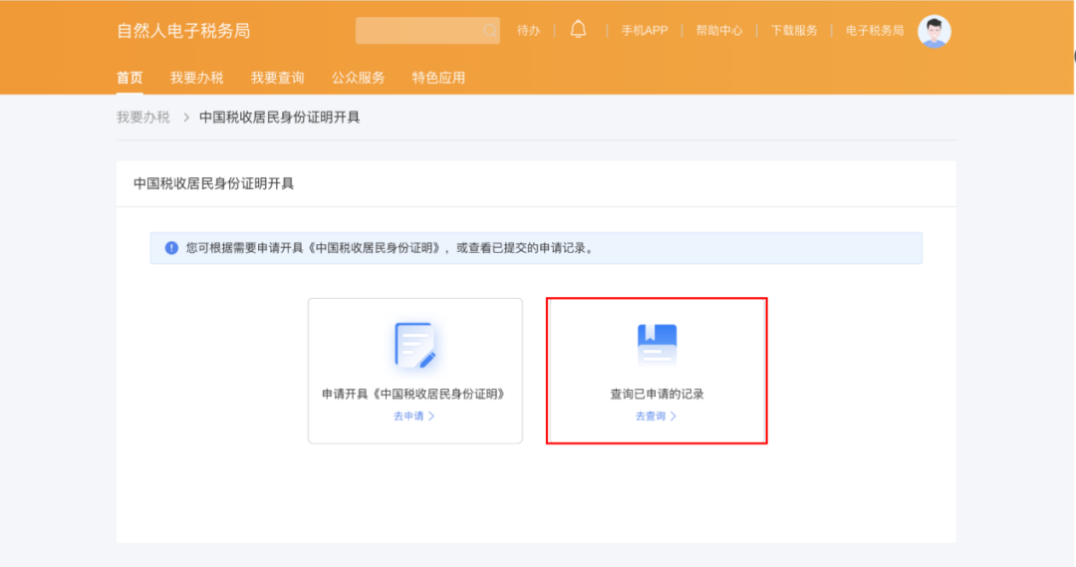Click the 去申请 link
The height and width of the screenshot is (567, 1076).
pos(413,417)
